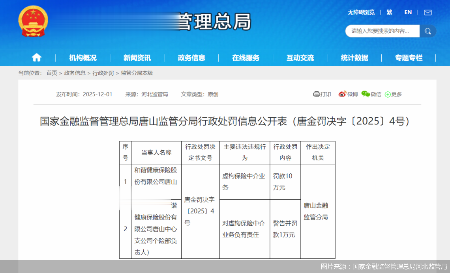Viewport: 450px width, 273px height.
Task: Click table header 序号
Action: [126, 152]
